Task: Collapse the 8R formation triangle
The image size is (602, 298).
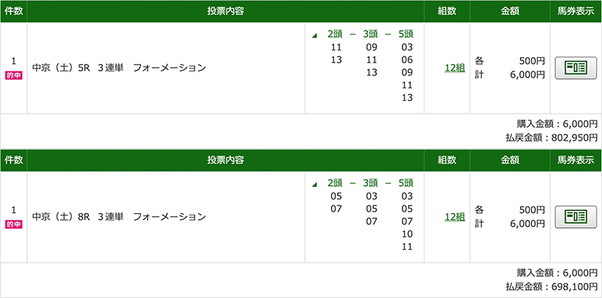Action: pyautogui.click(x=315, y=184)
